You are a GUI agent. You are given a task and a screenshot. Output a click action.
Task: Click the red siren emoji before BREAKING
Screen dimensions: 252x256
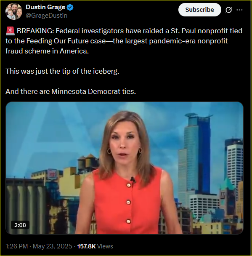[10, 31]
